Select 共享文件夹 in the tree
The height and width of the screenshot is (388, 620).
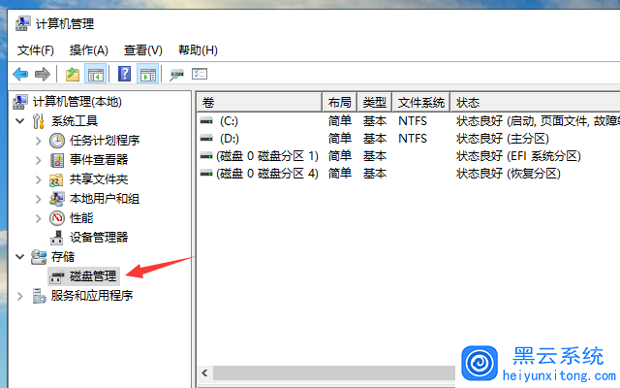coord(99,178)
